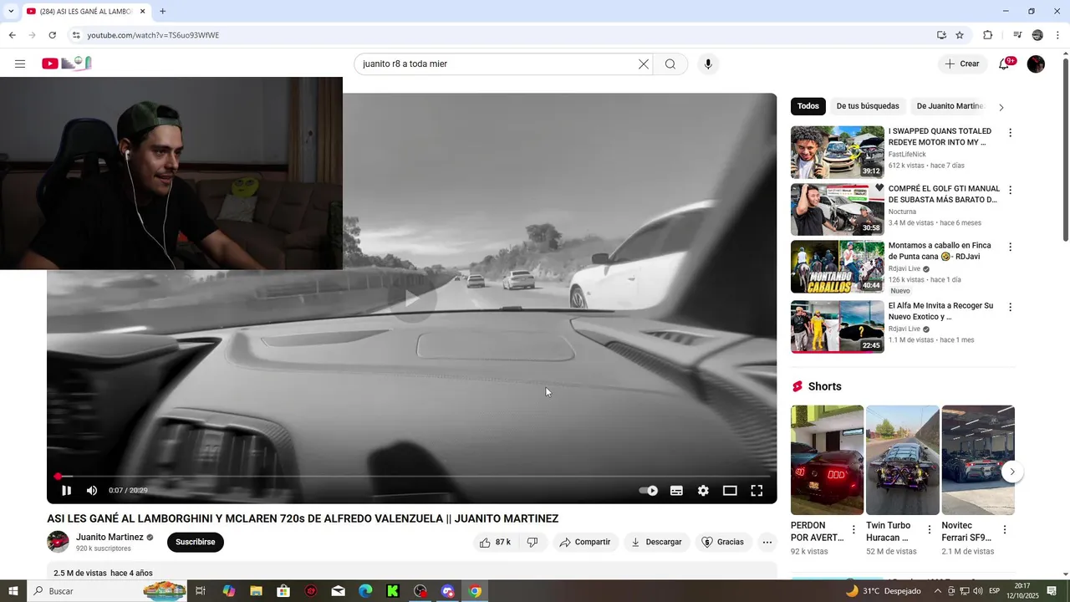Image resolution: width=1070 pixels, height=602 pixels.
Task: Enter fullscreen video mode
Action: (757, 491)
